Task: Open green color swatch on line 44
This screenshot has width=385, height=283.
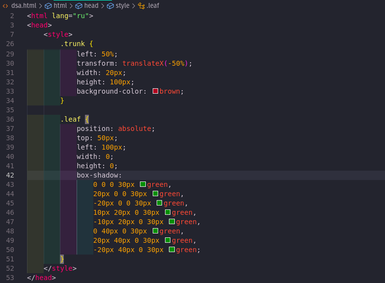Action: point(155,193)
